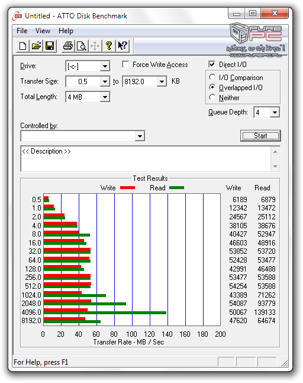Click the Print toolbar icon
303x383 pixels.
point(68,46)
